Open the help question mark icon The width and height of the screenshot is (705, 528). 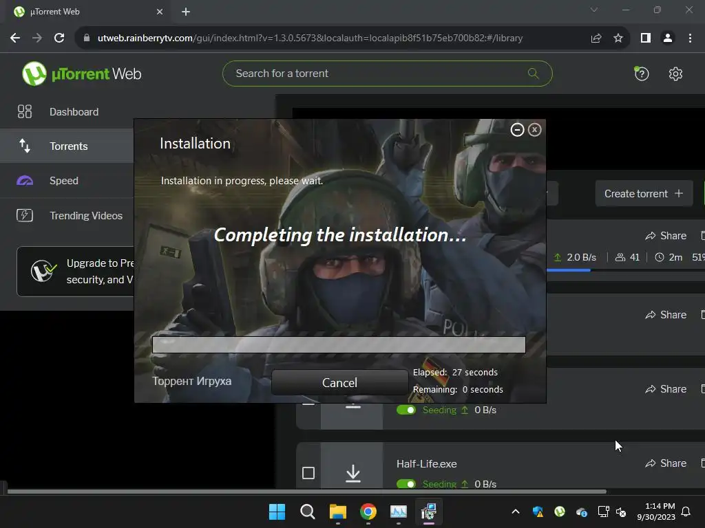[642, 74]
